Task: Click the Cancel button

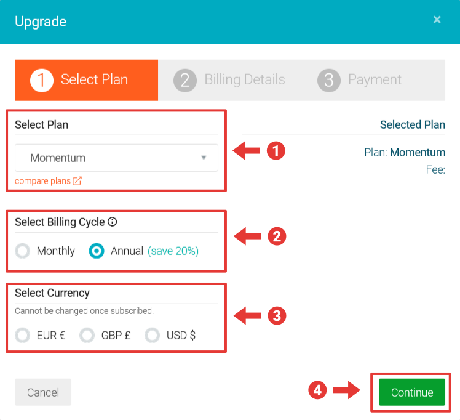Action: coord(43,392)
